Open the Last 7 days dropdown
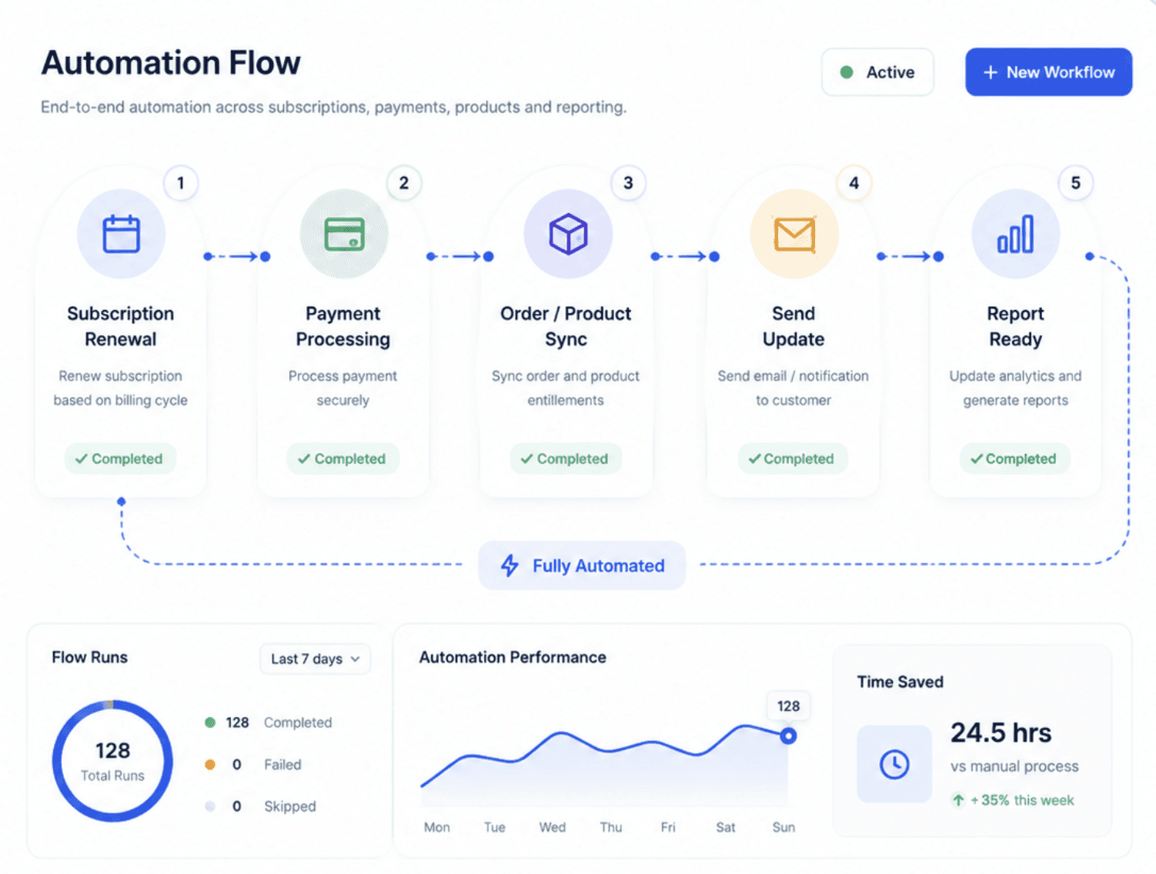 point(316,659)
